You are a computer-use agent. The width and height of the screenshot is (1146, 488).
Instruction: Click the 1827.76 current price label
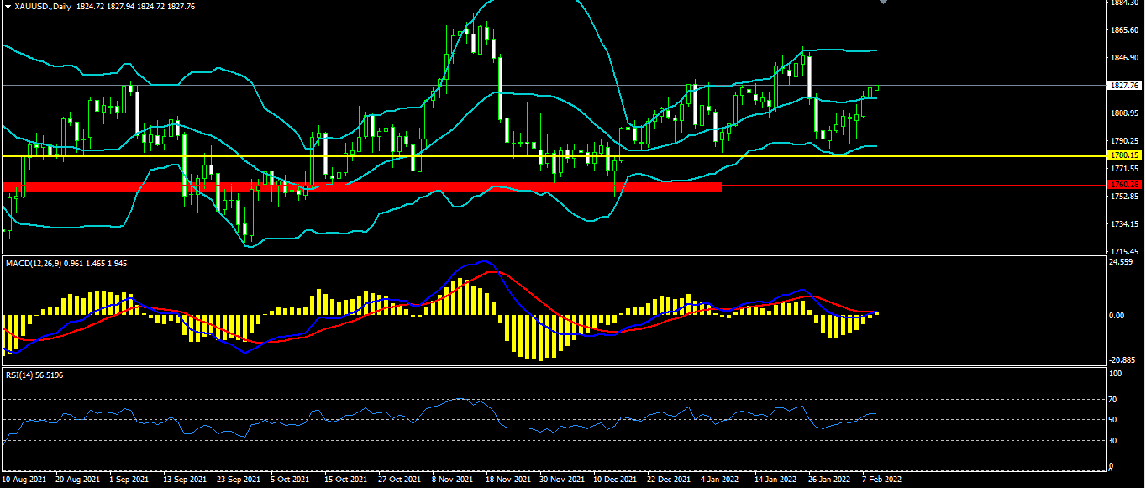[x=1122, y=86]
